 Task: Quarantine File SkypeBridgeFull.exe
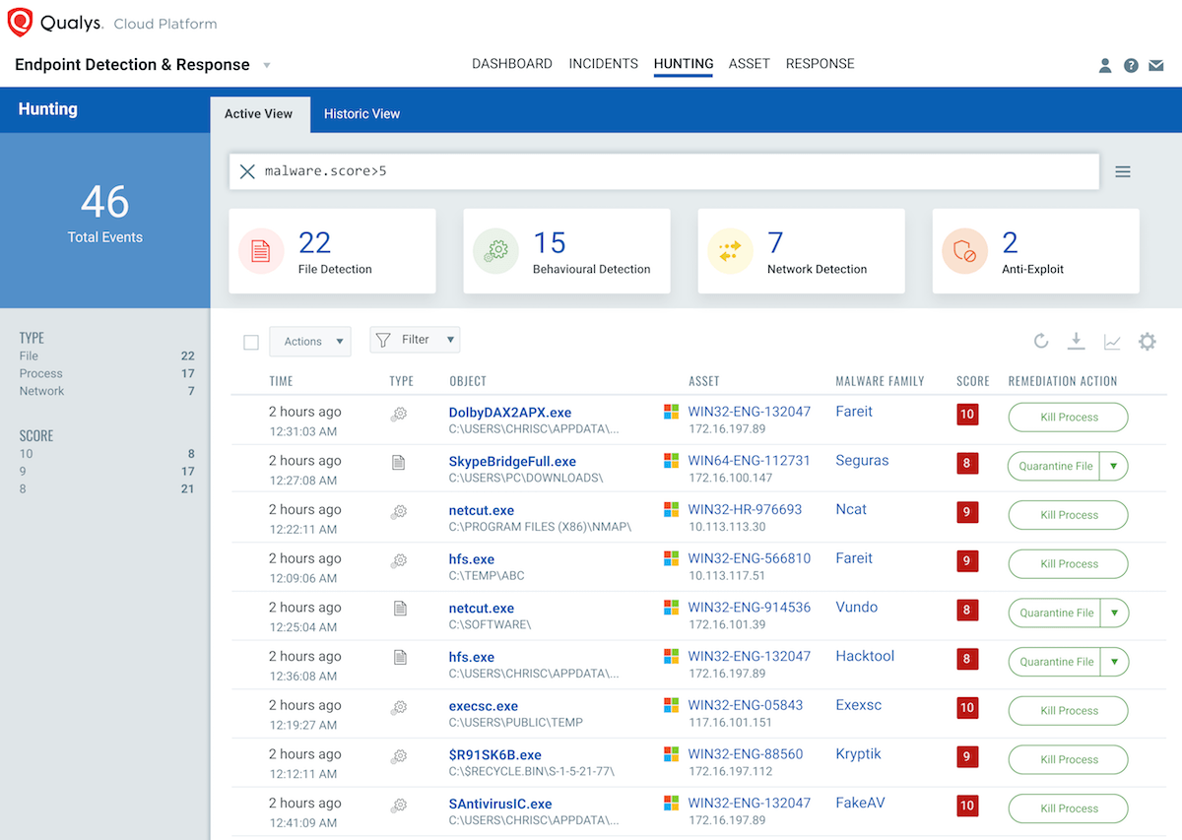1055,467
